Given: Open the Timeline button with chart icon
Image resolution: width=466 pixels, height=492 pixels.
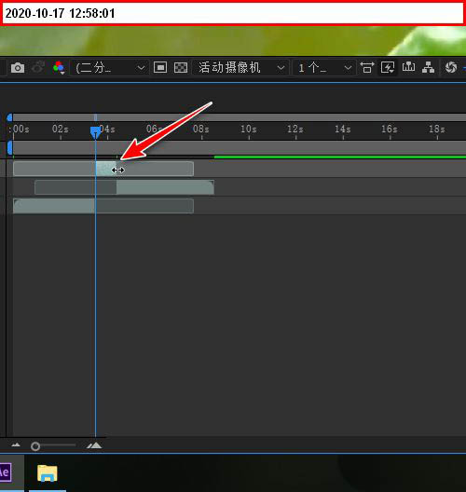Looking at the screenshot, I should pos(408,67).
